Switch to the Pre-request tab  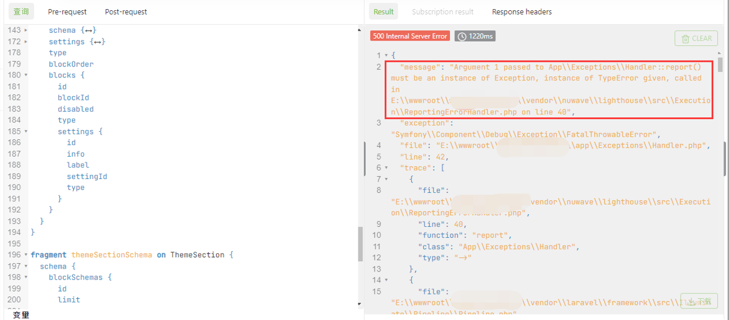67,11
